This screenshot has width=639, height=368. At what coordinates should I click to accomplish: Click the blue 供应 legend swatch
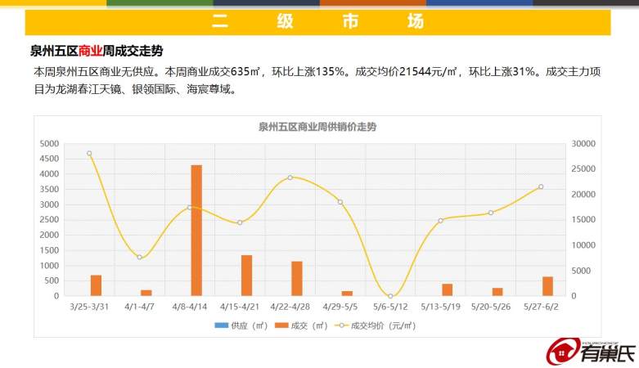point(221,325)
